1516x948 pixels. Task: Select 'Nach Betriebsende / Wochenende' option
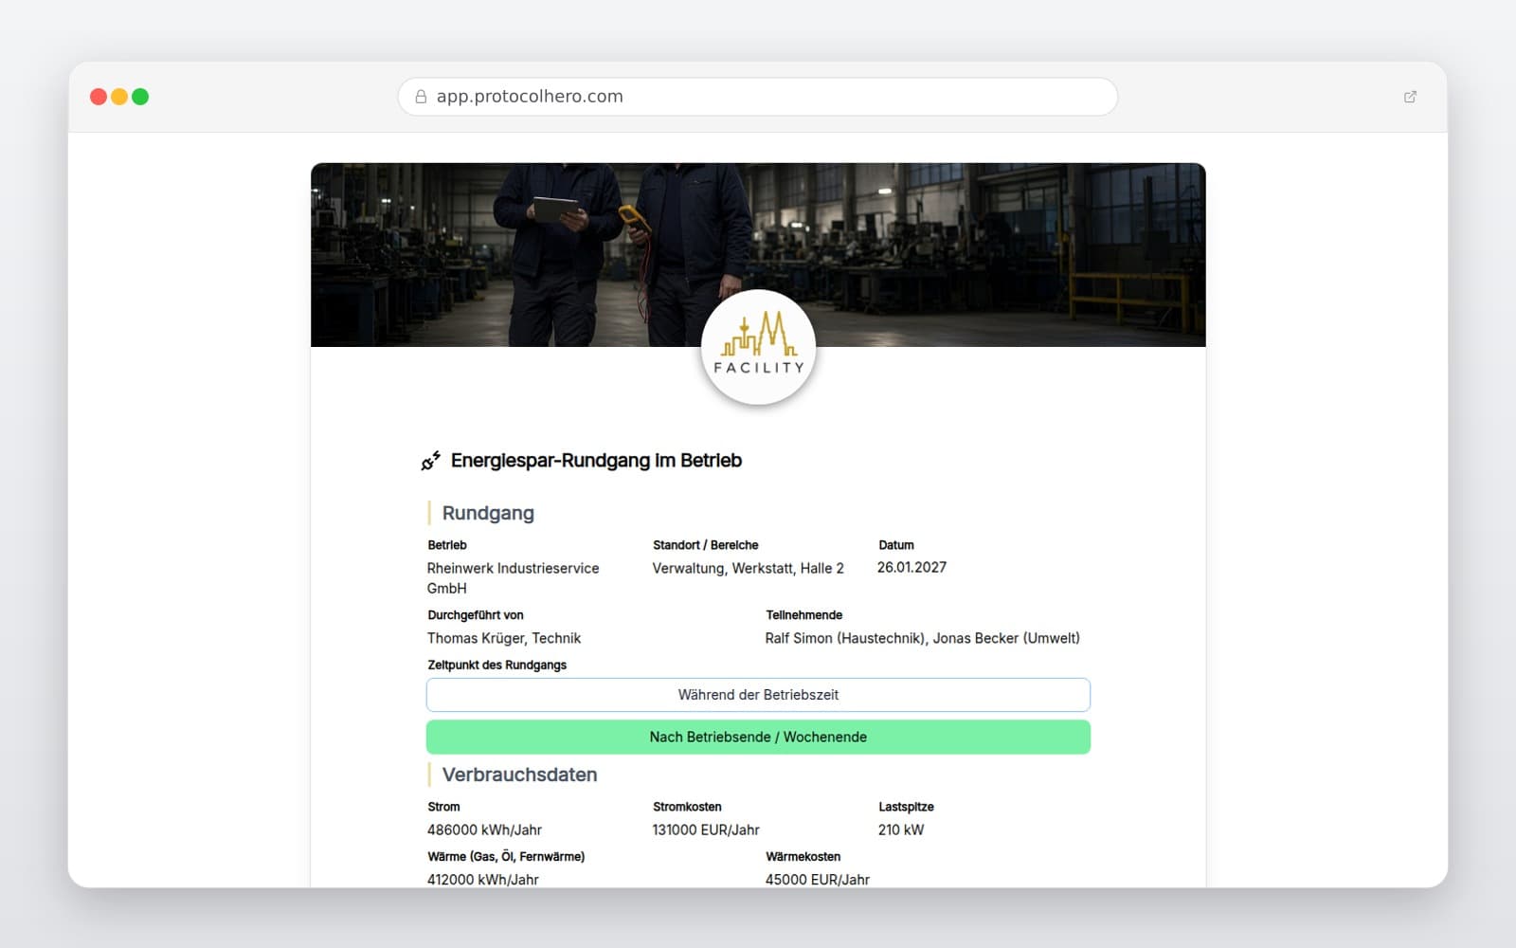(758, 738)
